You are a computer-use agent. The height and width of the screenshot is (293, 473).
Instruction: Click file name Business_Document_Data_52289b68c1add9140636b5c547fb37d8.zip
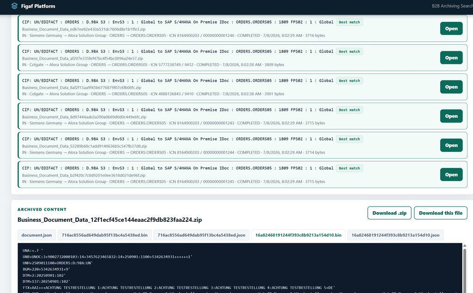pos(85,146)
